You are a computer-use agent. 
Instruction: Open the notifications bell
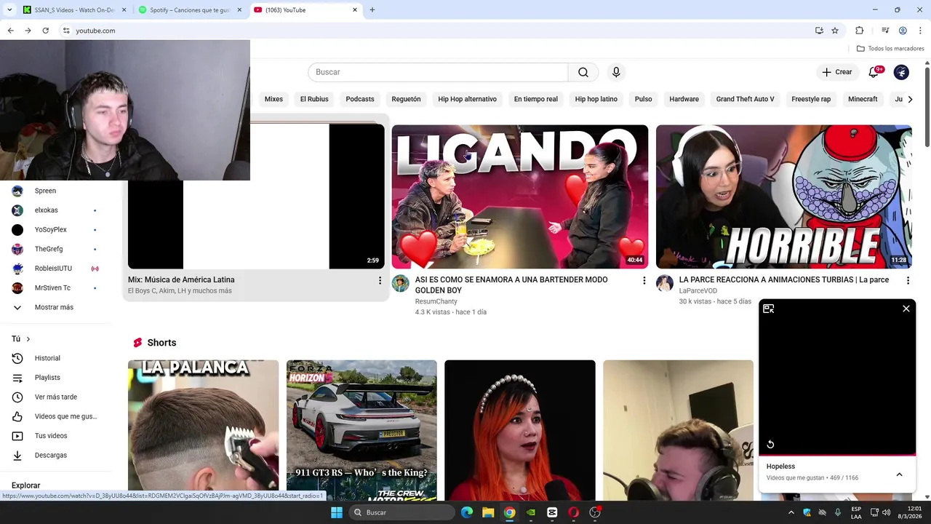pos(874,72)
